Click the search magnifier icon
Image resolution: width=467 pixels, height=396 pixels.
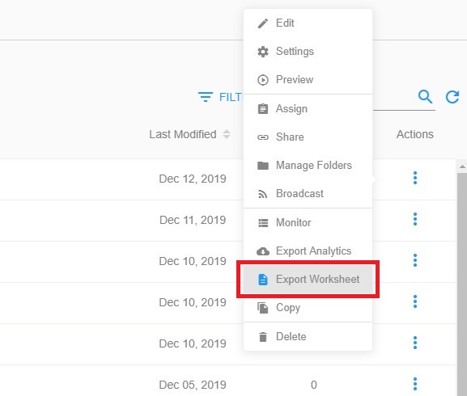425,97
